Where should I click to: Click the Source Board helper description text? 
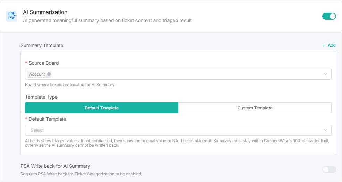[70, 85]
